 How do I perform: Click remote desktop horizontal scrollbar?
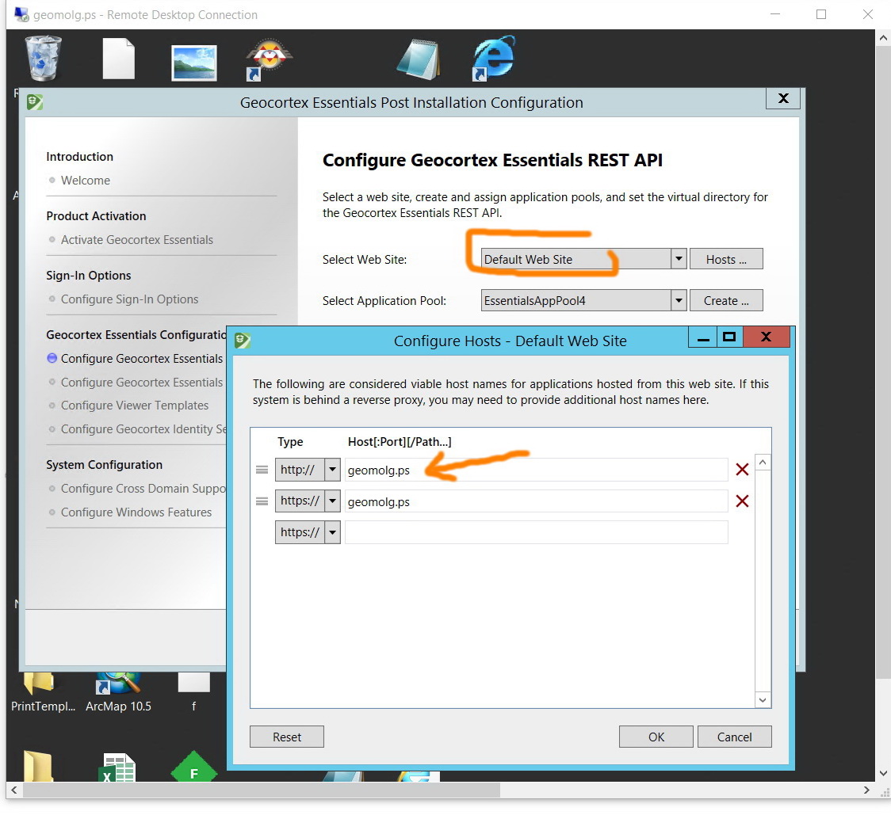coord(262,790)
